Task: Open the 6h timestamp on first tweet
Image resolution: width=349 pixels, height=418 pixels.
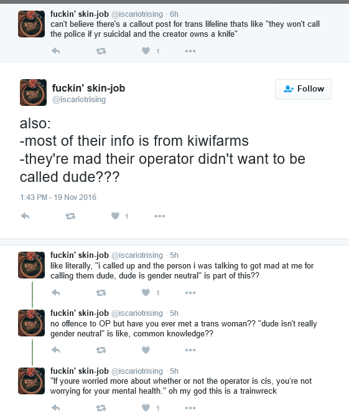Action: point(174,14)
